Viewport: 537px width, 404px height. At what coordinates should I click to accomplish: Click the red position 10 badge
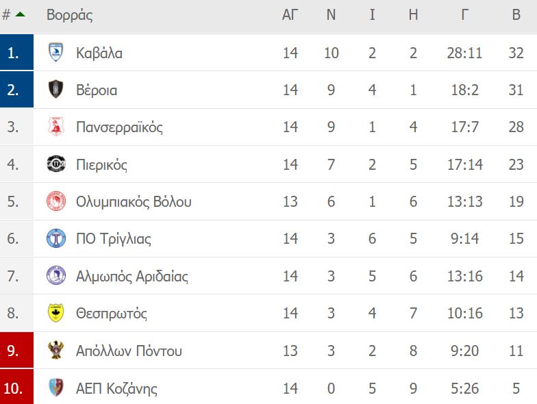(16, 387)
